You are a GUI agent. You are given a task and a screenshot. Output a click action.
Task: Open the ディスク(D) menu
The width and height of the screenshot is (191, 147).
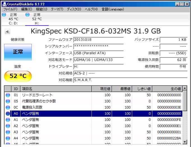(x=74, y=9)
